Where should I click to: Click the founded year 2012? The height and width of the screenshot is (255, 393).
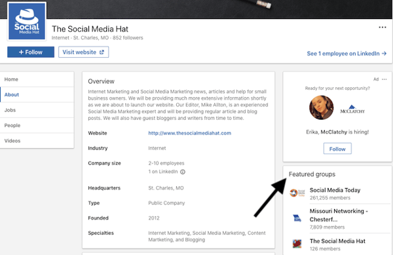tap(154, 218)
